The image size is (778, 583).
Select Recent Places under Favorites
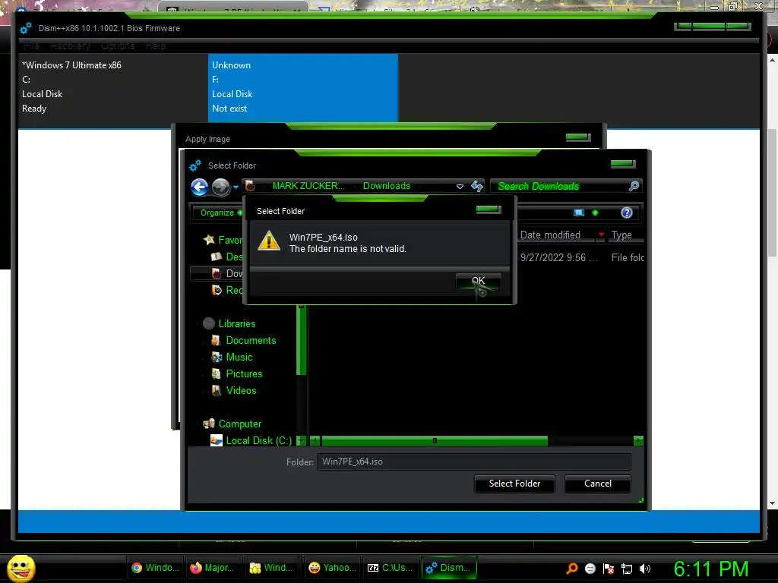pyautogui.click(x=227, y=290)
